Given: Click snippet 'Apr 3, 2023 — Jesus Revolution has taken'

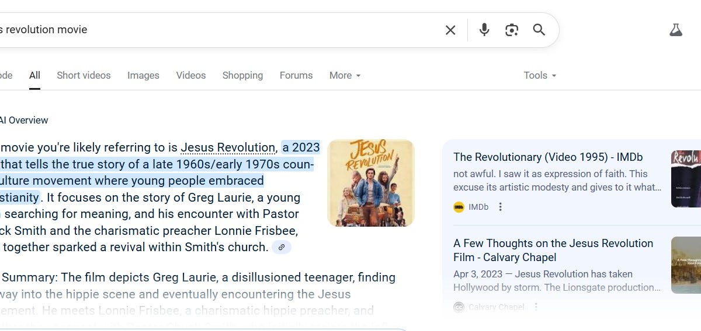Looking at the screenshot, I should [543, 274].
